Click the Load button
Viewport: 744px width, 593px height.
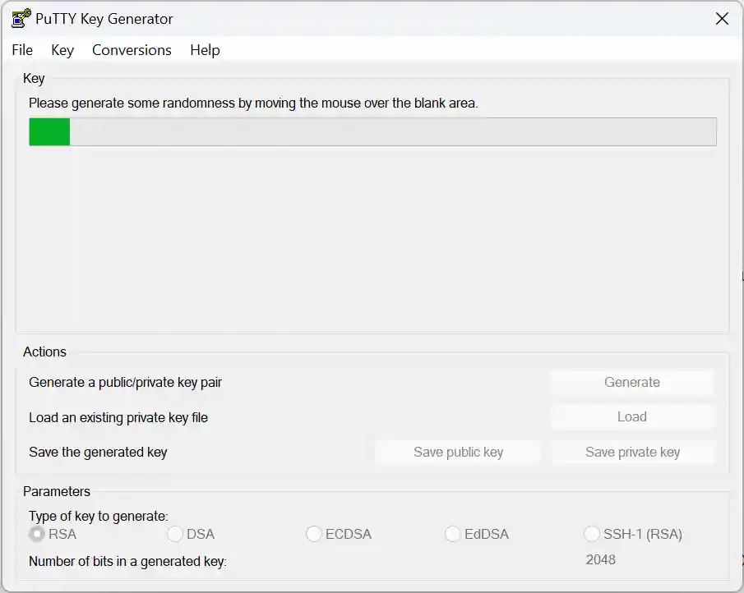(631, 416)
